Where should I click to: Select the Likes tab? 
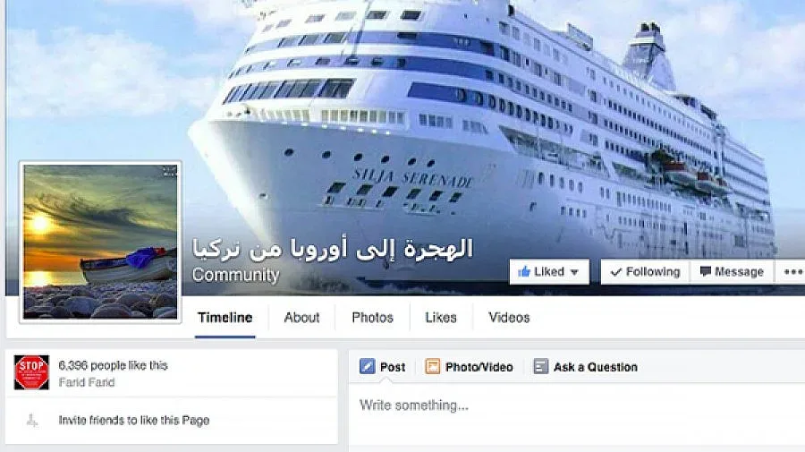click(x=440, y=318)
